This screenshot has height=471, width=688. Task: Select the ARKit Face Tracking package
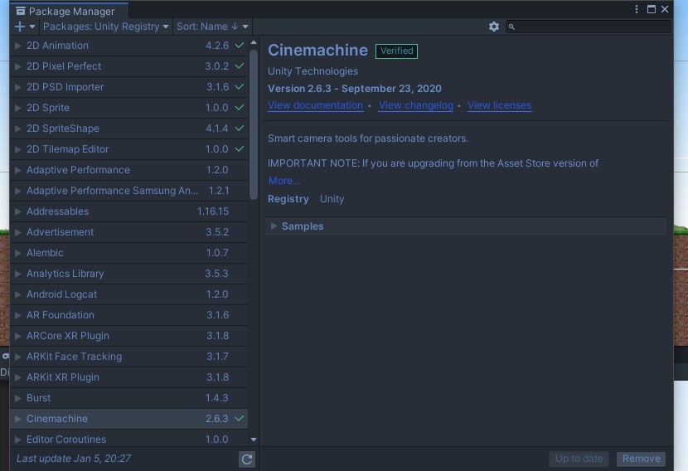pyautogui.click(x=129, y=357)
